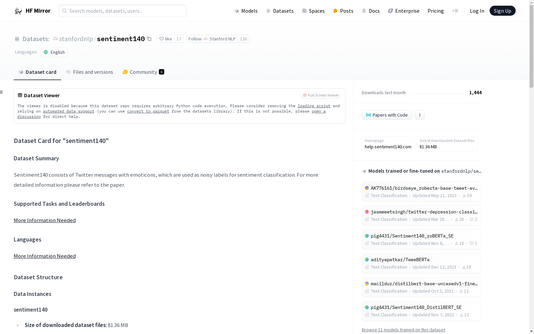The width and height of the screenshot is (534, 334).
Task: Click More Information Needed under Supported Tasks
Action: click(45, 220)
